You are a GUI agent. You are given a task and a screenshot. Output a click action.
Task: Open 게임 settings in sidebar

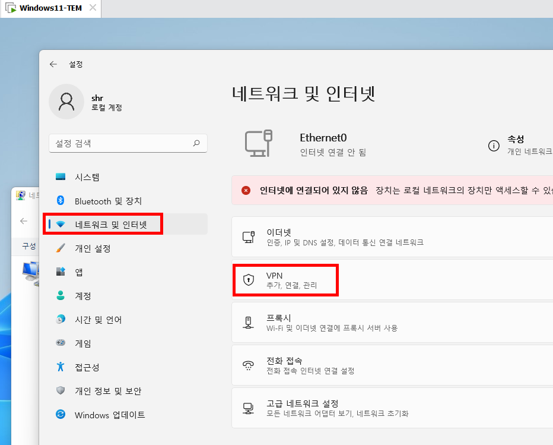pyautogui.click(x=128, y=343)
